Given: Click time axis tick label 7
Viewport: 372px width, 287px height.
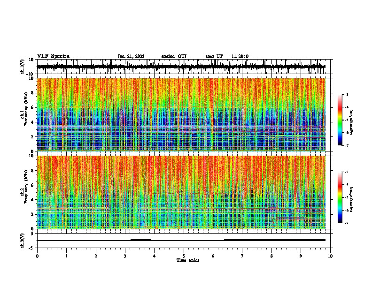Looking at the screenshot, I should (x=242, y=256).
